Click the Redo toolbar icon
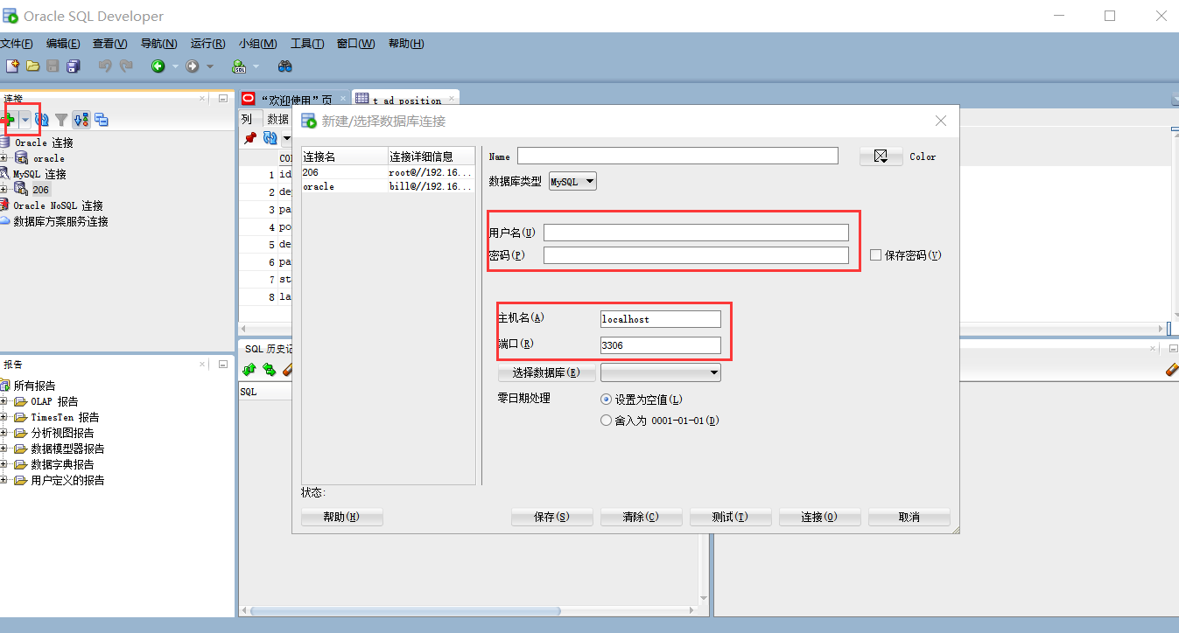 click(x=126, y=66)
